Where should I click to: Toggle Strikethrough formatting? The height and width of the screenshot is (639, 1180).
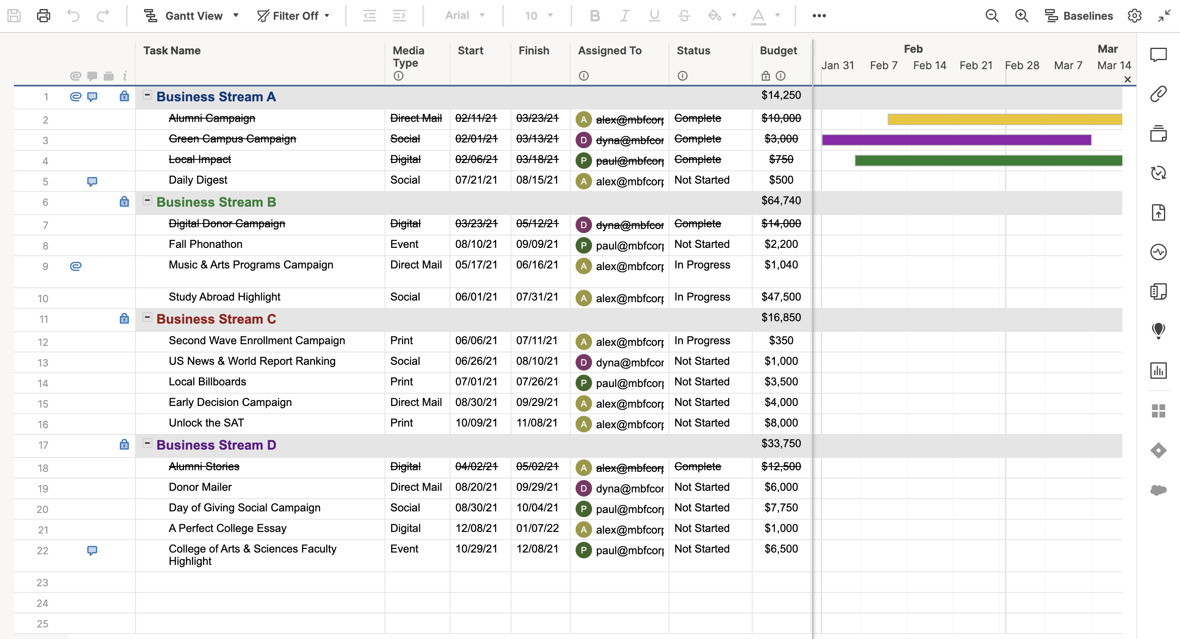coord(684,16)
